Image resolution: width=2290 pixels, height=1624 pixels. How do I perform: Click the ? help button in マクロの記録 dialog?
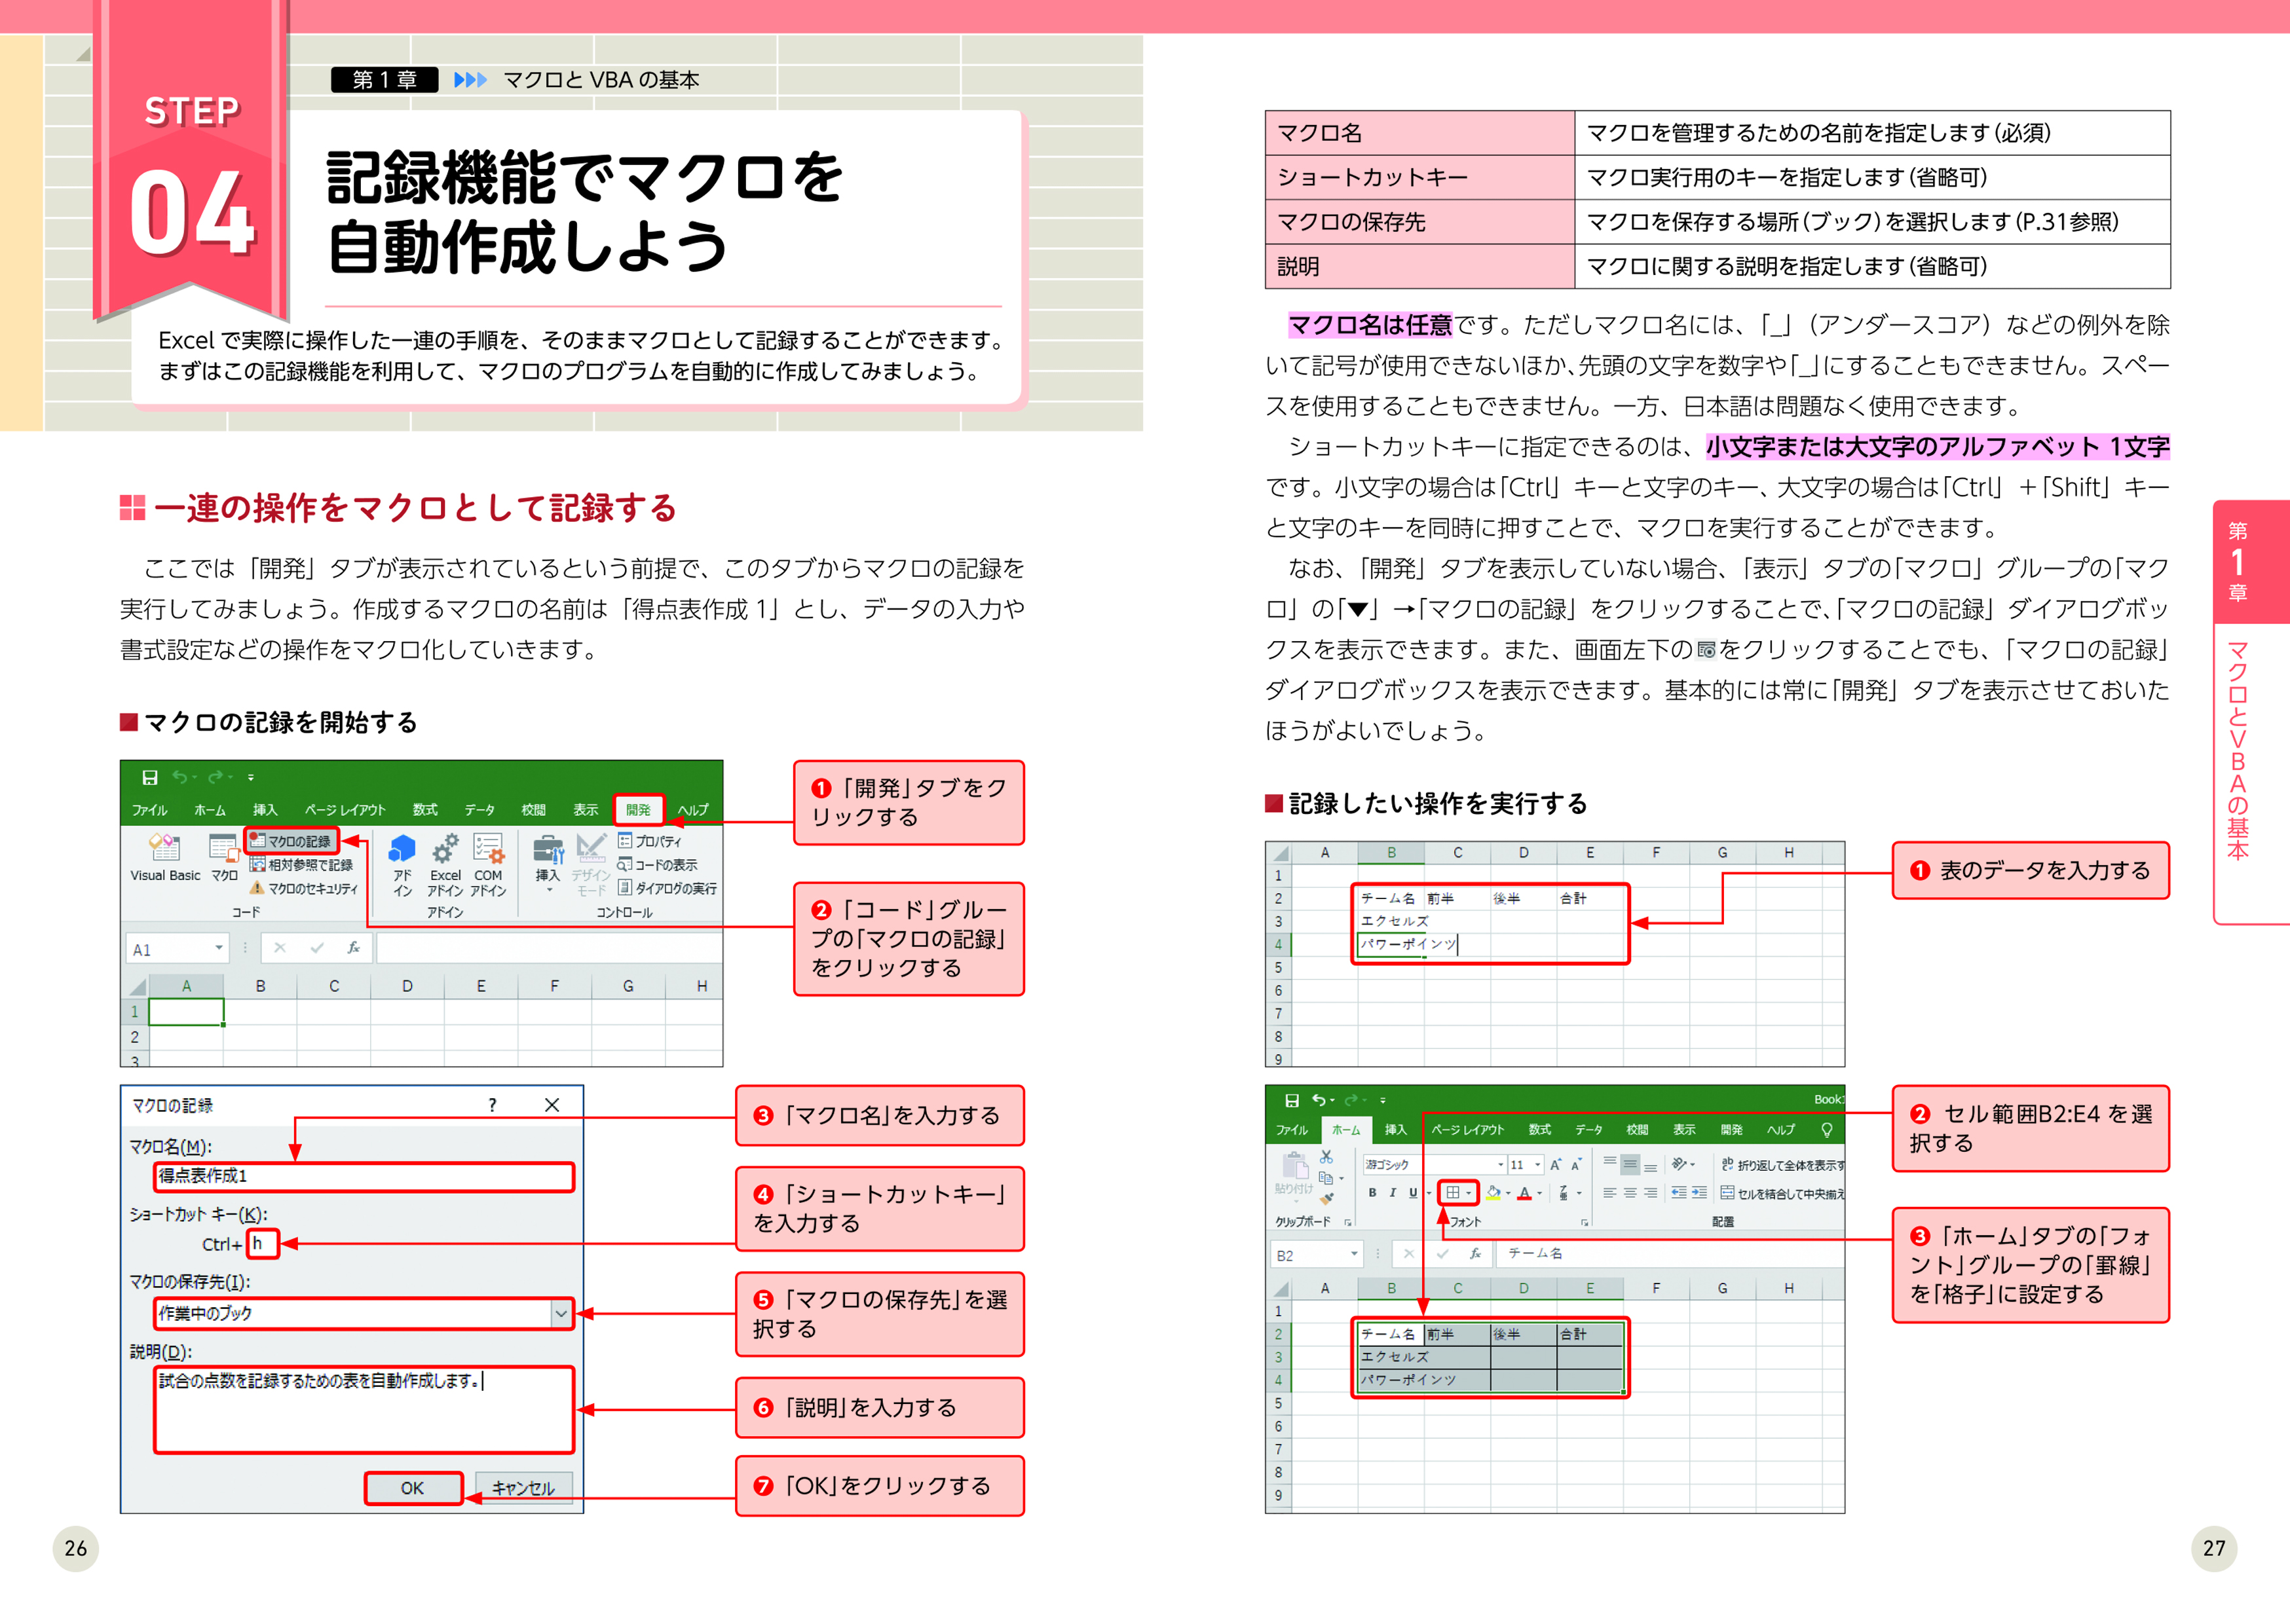492,1105
